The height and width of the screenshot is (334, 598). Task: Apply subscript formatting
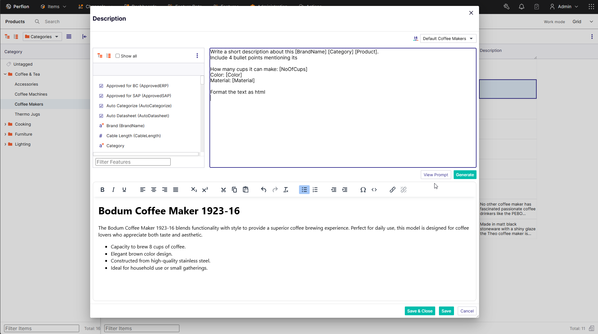(194, 190)
